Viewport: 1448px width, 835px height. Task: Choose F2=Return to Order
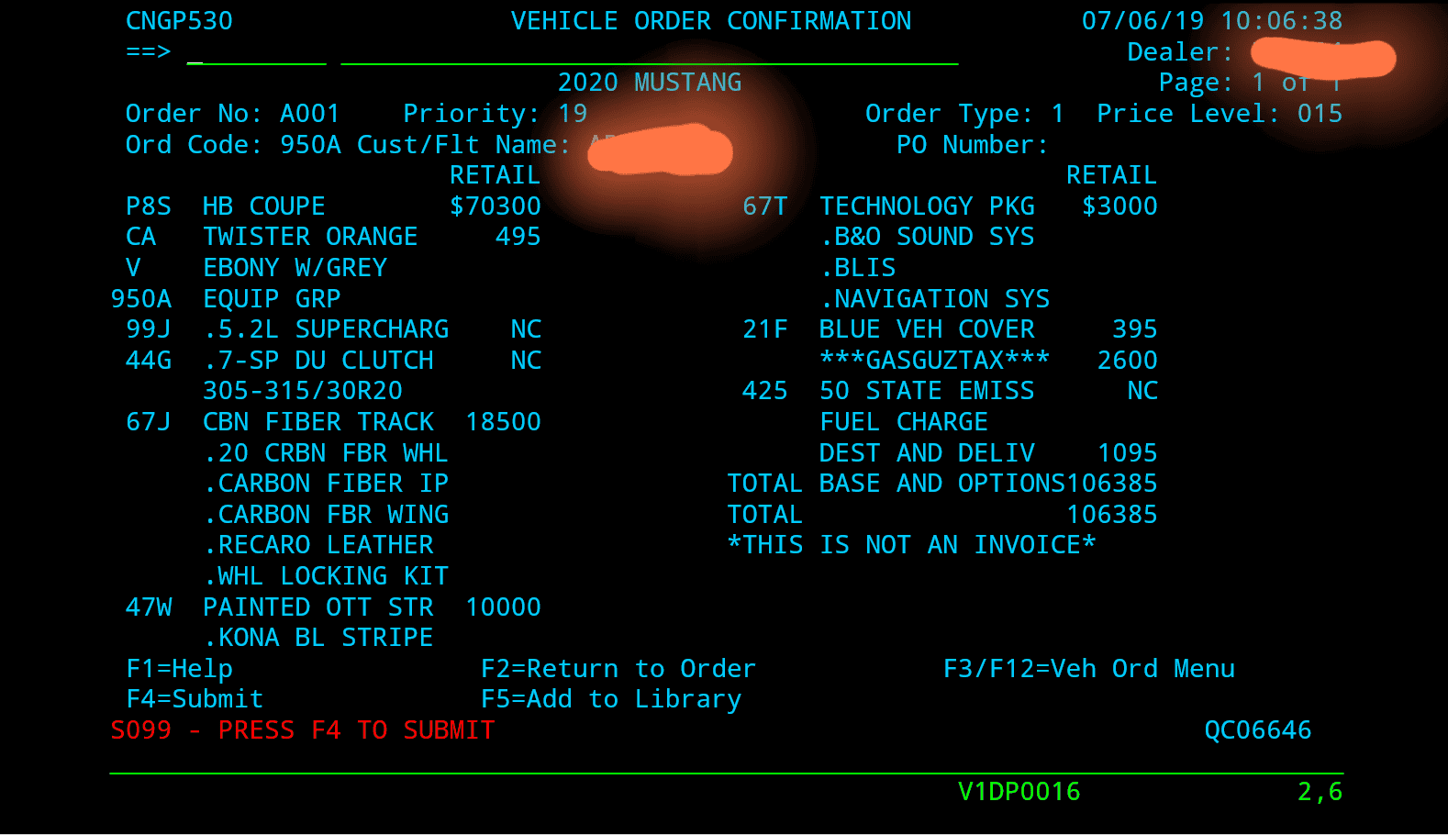click(618, 669)
